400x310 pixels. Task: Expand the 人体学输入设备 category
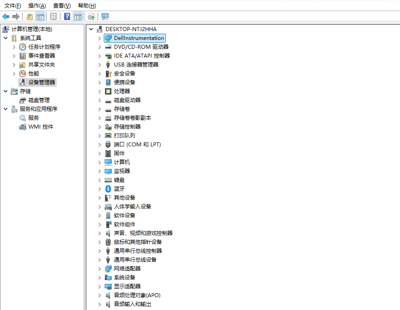pyautogui.click(x=99, y=206)
